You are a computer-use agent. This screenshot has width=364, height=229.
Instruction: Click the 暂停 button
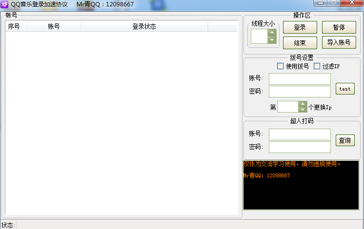coord(339,27)
